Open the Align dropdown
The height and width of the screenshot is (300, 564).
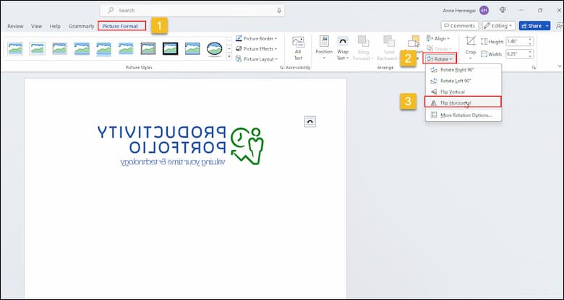[x=439, y=39]
